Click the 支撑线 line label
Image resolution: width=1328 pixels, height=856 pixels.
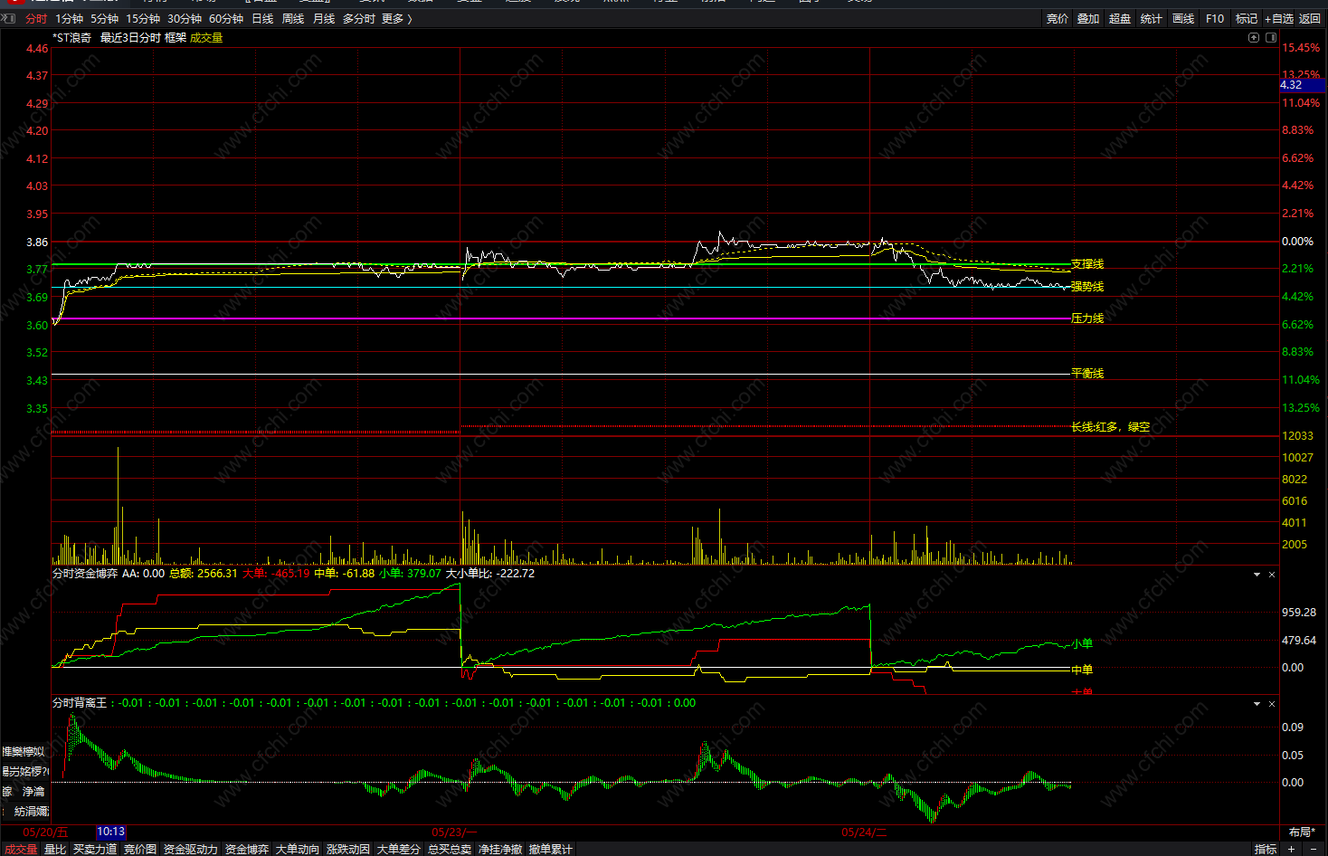[1087, 264]
